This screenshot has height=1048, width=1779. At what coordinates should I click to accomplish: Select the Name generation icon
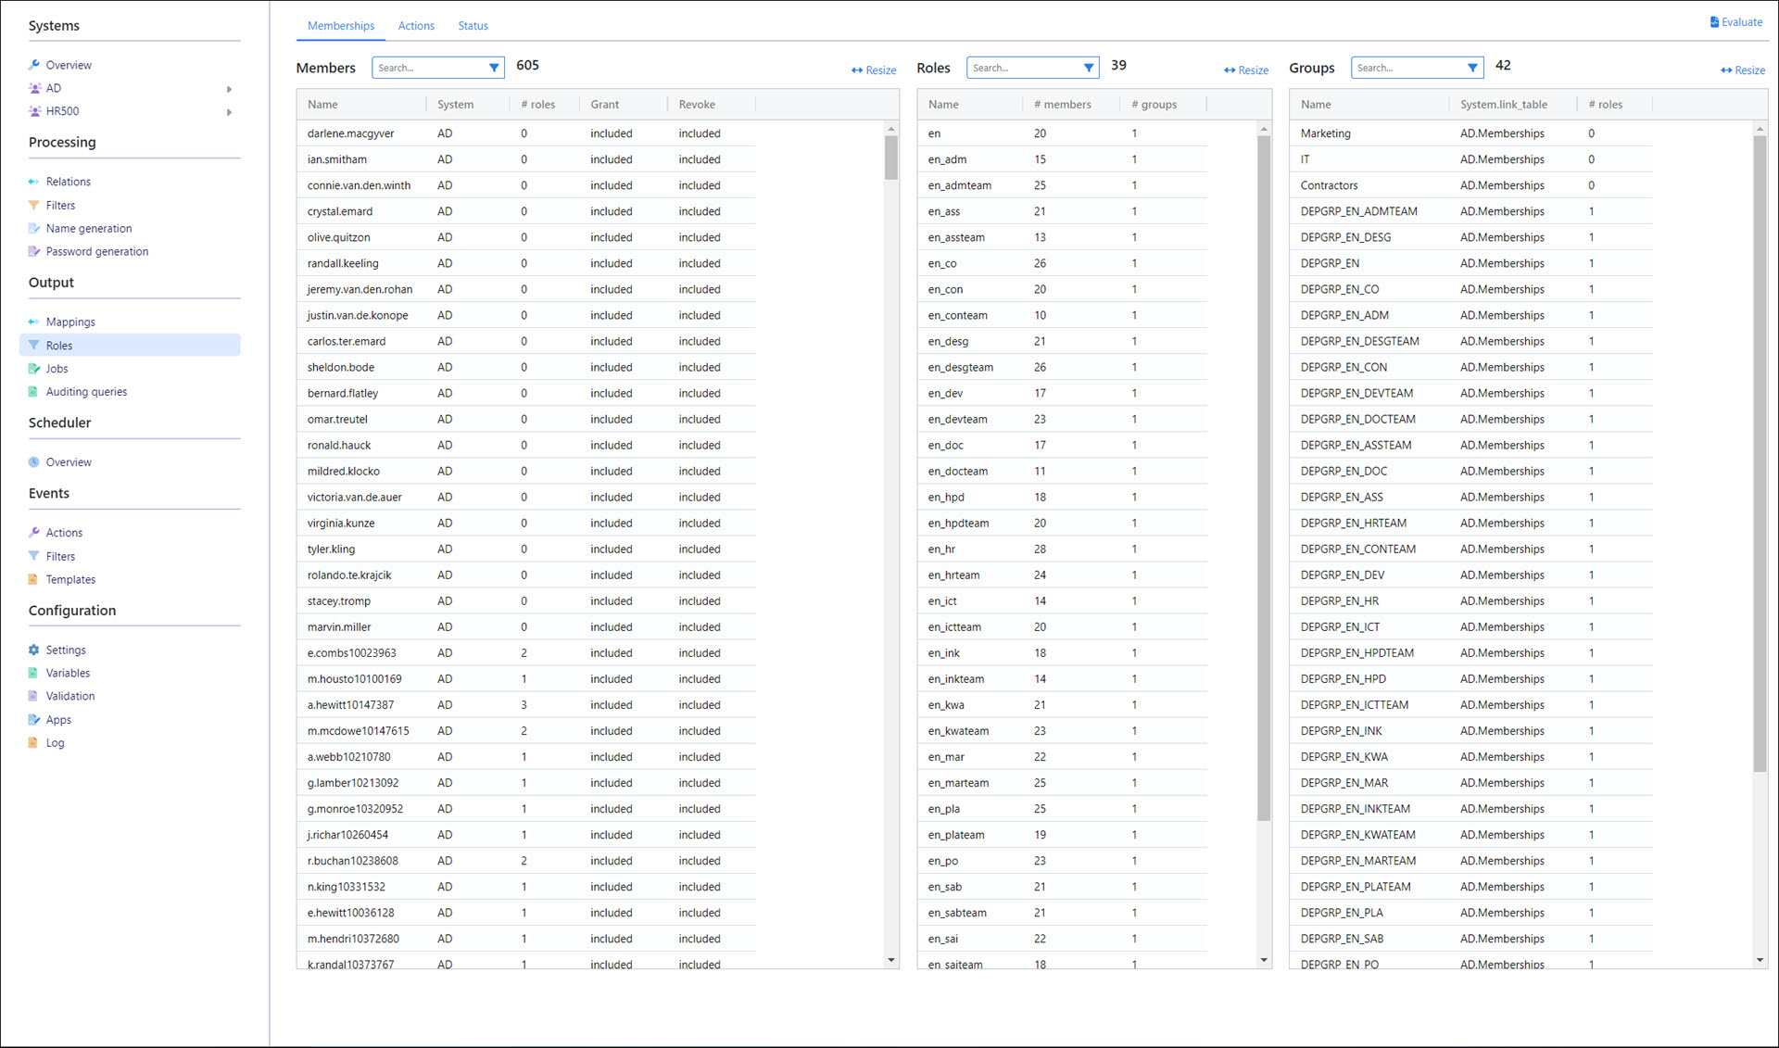(34, 228)
